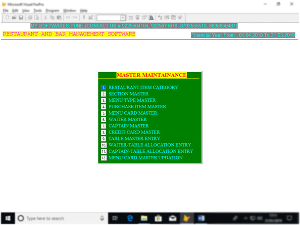Open the Task Pane toolbar icon

(174, 18)
